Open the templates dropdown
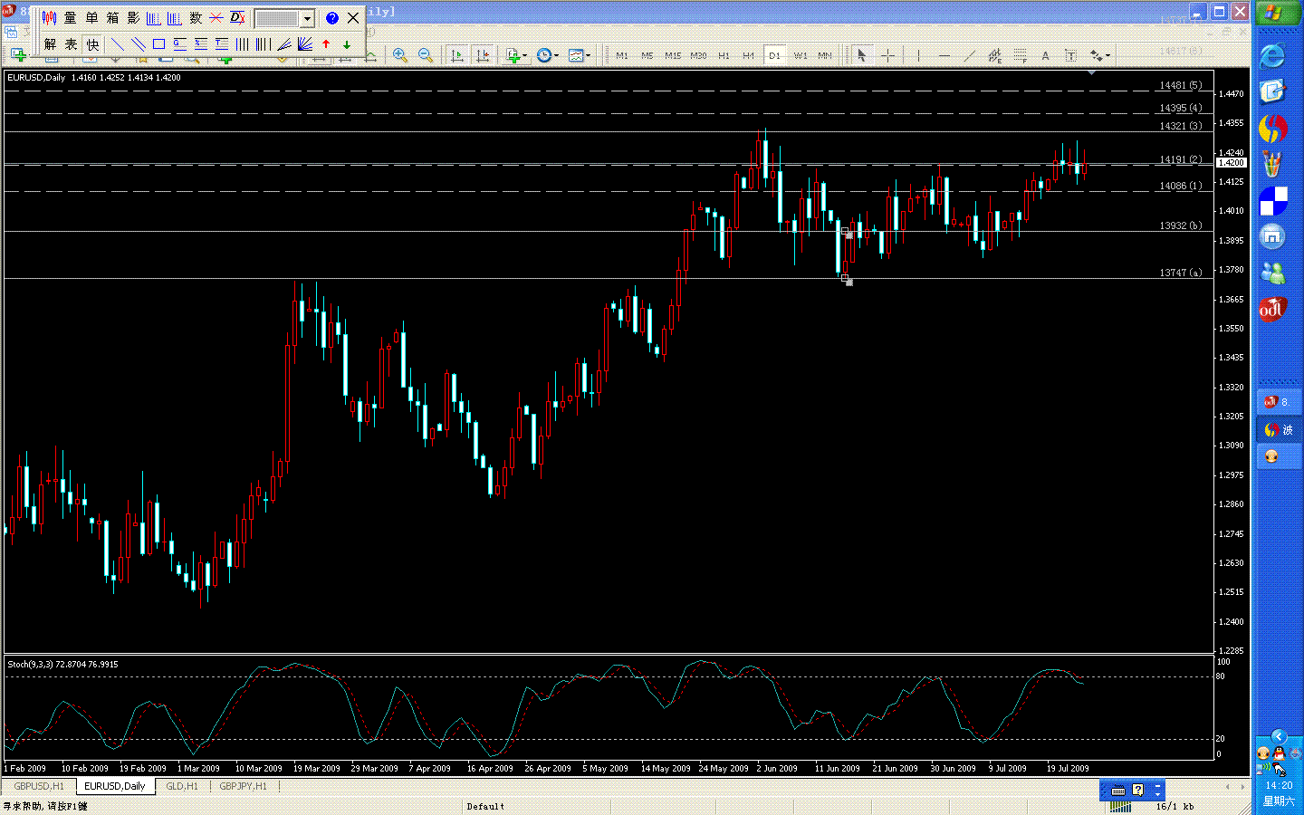 coord(579,55)
